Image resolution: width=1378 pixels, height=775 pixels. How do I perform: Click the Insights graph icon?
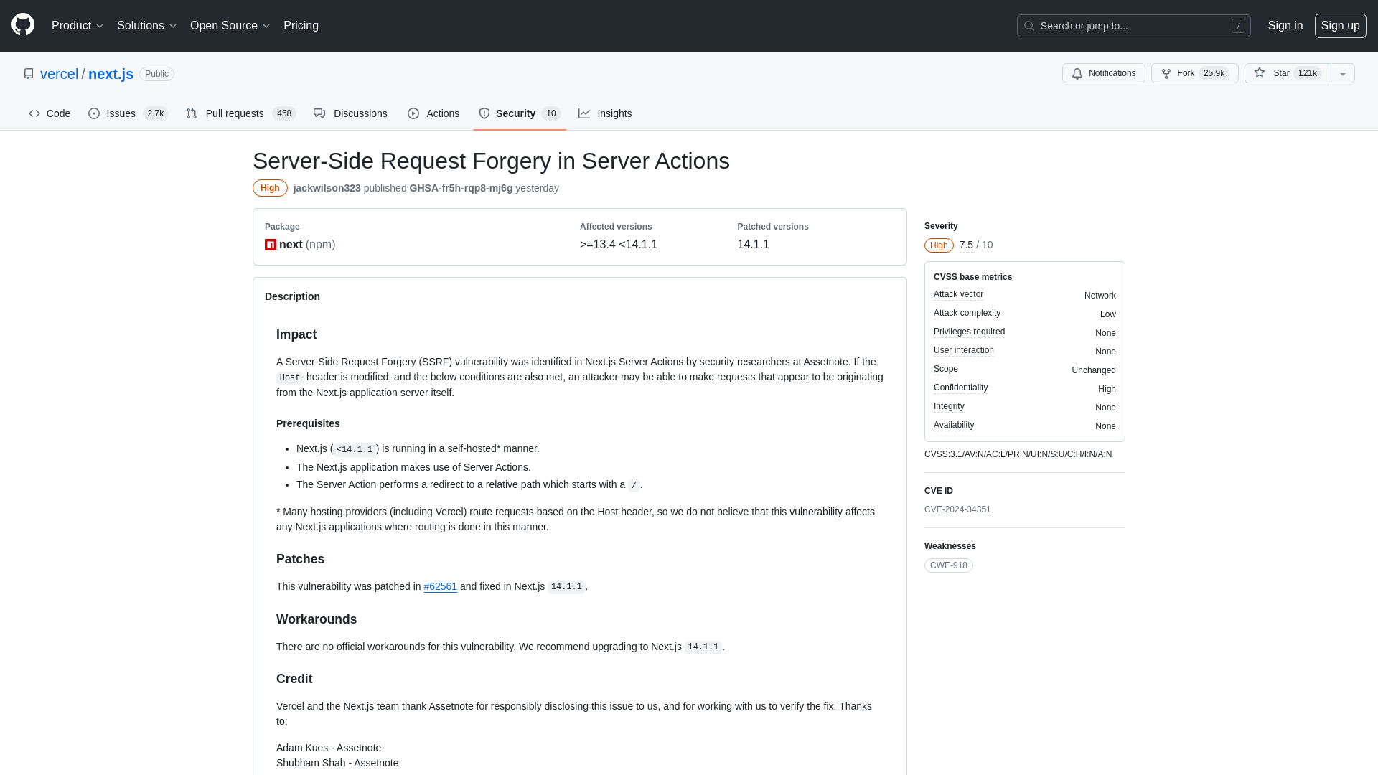point(584,113)
